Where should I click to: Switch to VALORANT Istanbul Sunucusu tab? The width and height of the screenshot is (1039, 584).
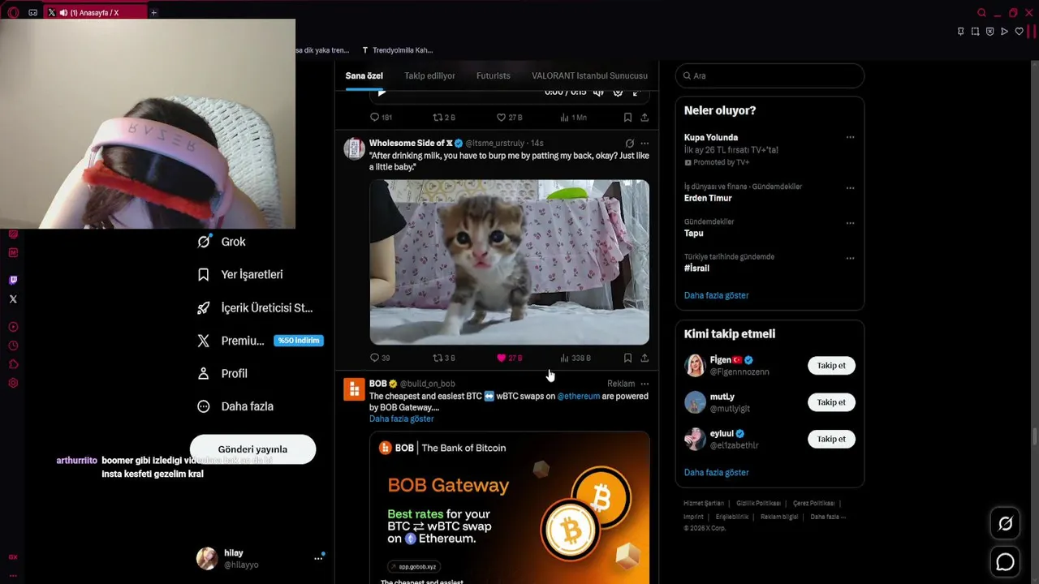click(x=589, y=75)
